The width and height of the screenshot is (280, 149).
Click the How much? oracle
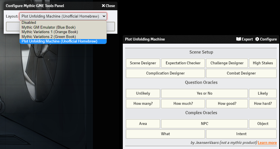point(183,104)
